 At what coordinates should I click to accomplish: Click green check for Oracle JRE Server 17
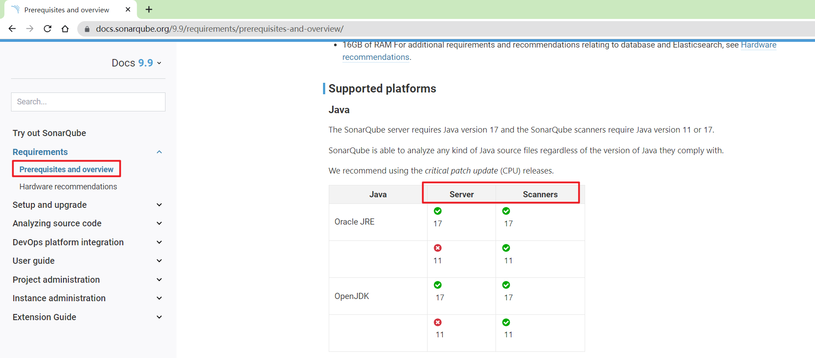438,211
